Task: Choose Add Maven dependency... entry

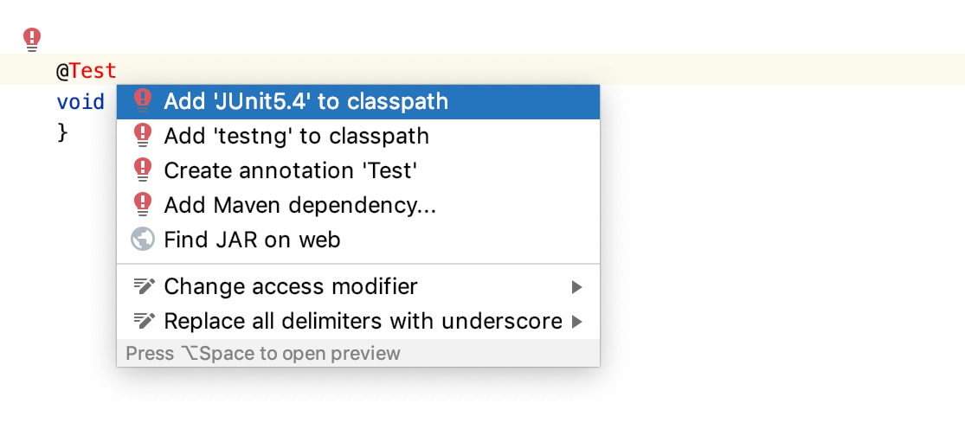Action: (x=358, y=205)
